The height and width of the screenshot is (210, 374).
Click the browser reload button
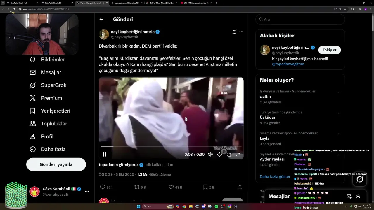click(x=13, y=9)
